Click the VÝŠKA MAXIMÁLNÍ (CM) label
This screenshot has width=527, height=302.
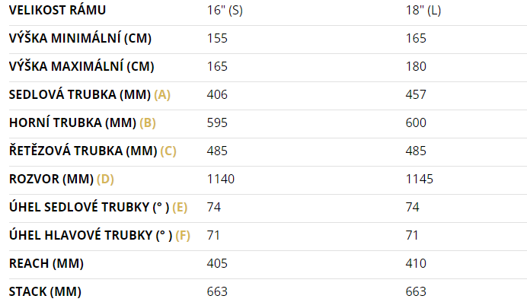tap(81, 66)
